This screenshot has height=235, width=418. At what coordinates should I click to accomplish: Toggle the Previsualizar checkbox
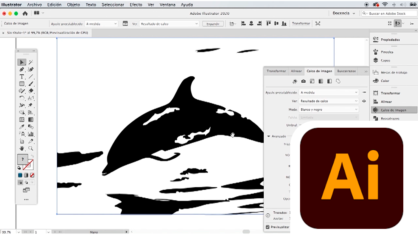(268, 227)
